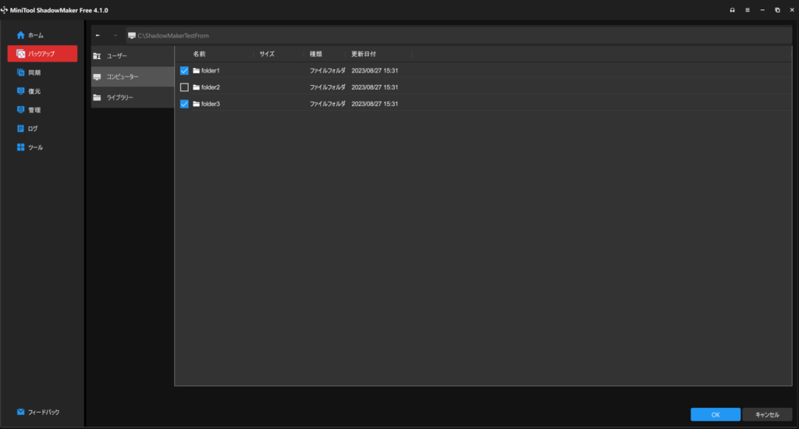Screen dimensions: 799x429
Task: Sort by サイズ column header
Action: tap(267, 54)
